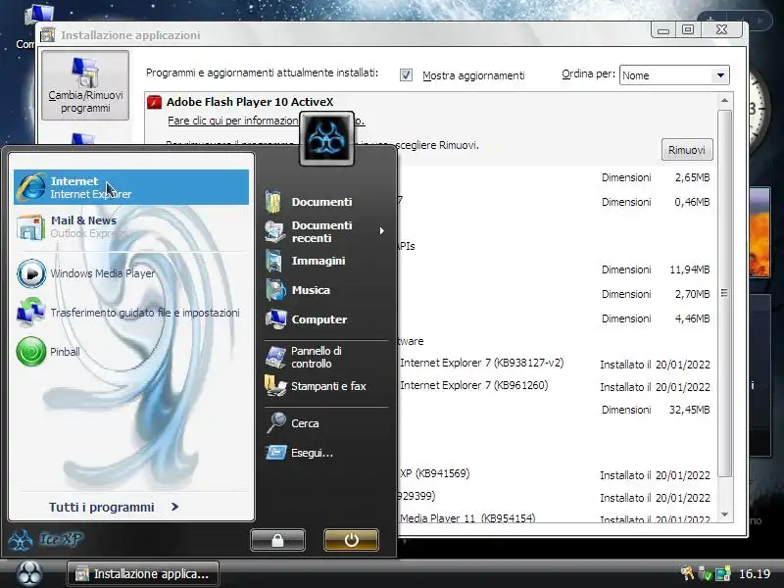
Task: Click the 2,70MB size value
Action: coord(692,295)
